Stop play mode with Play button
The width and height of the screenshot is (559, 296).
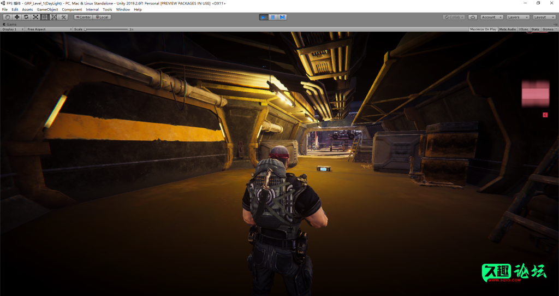(x=264, y=17)
